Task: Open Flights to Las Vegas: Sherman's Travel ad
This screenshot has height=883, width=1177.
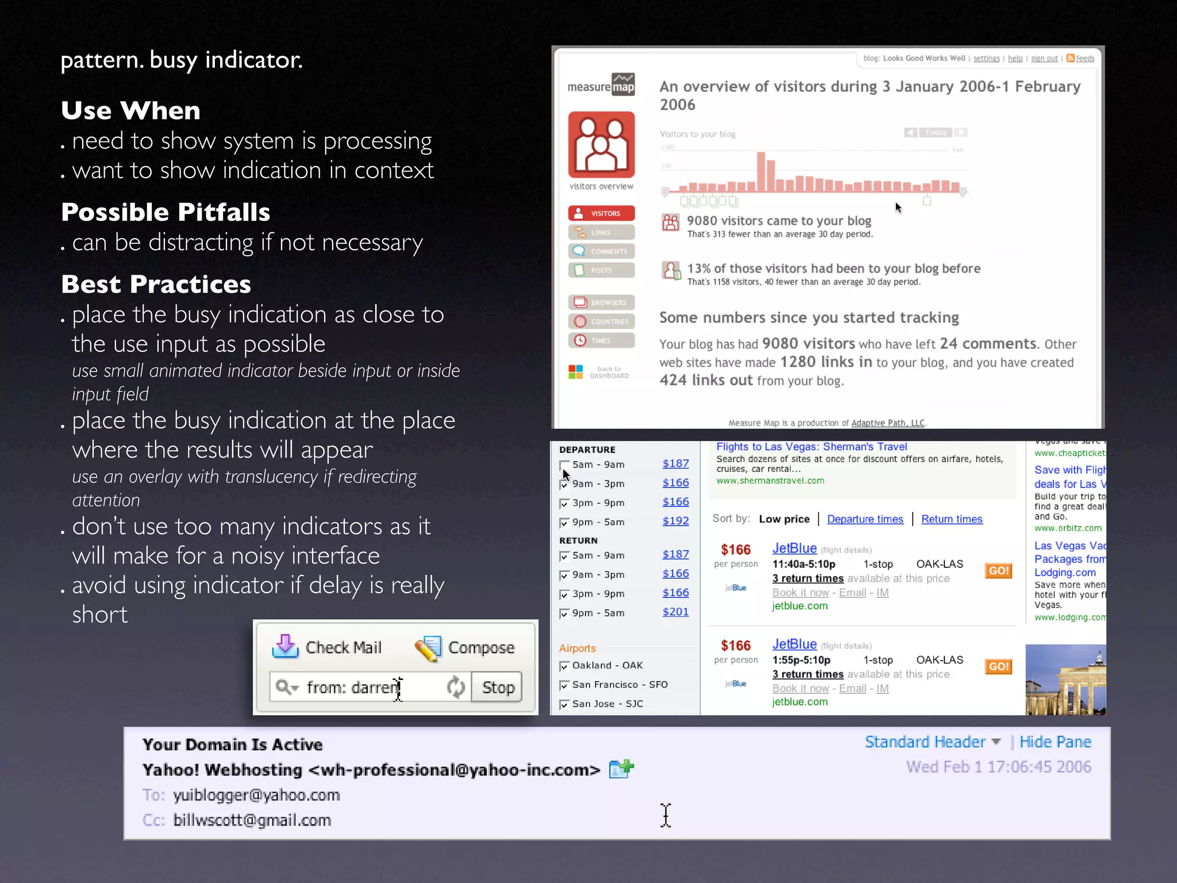Action: pos(811,447)
